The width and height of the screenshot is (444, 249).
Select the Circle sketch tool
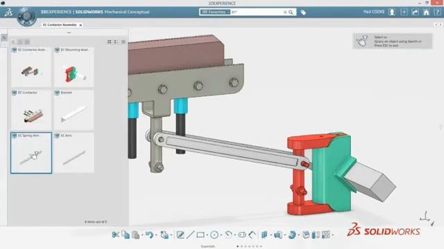[214, 234]
